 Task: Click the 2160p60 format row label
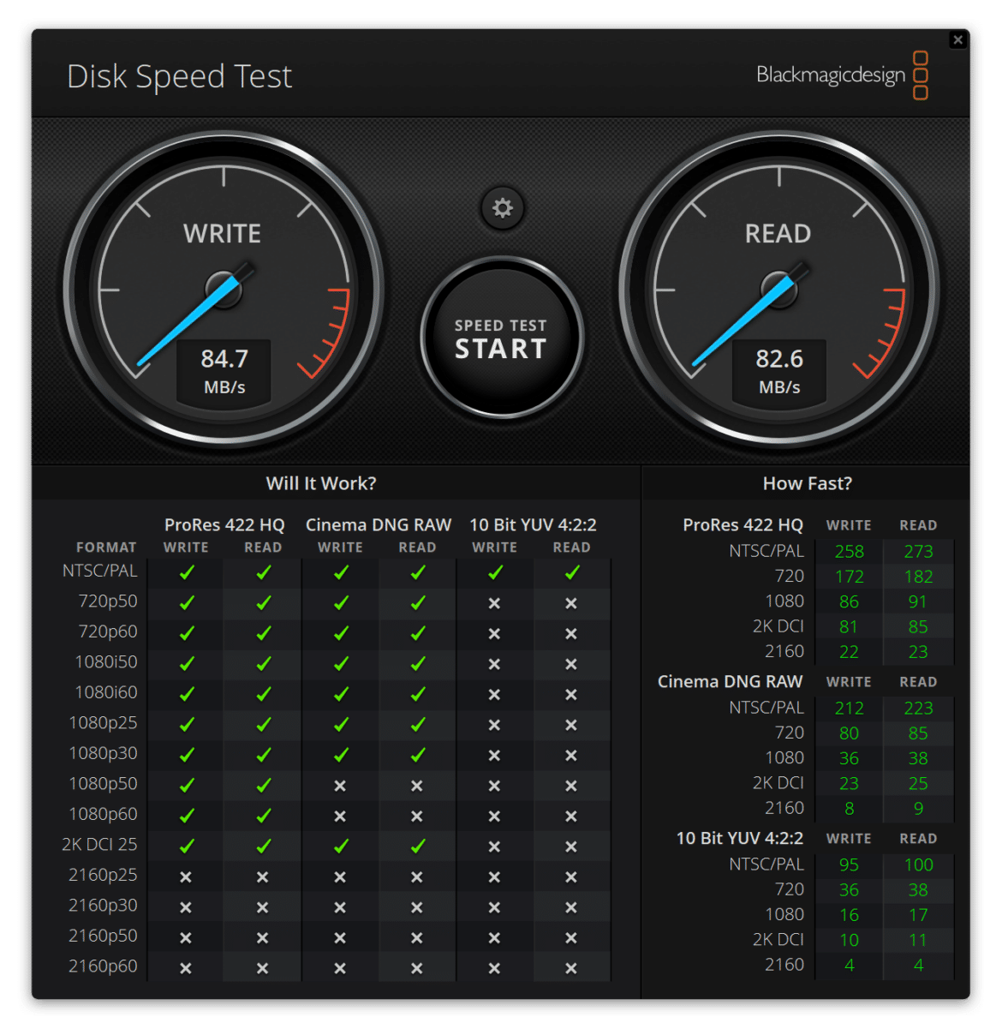pyautogui.click(x=103, y=966)
